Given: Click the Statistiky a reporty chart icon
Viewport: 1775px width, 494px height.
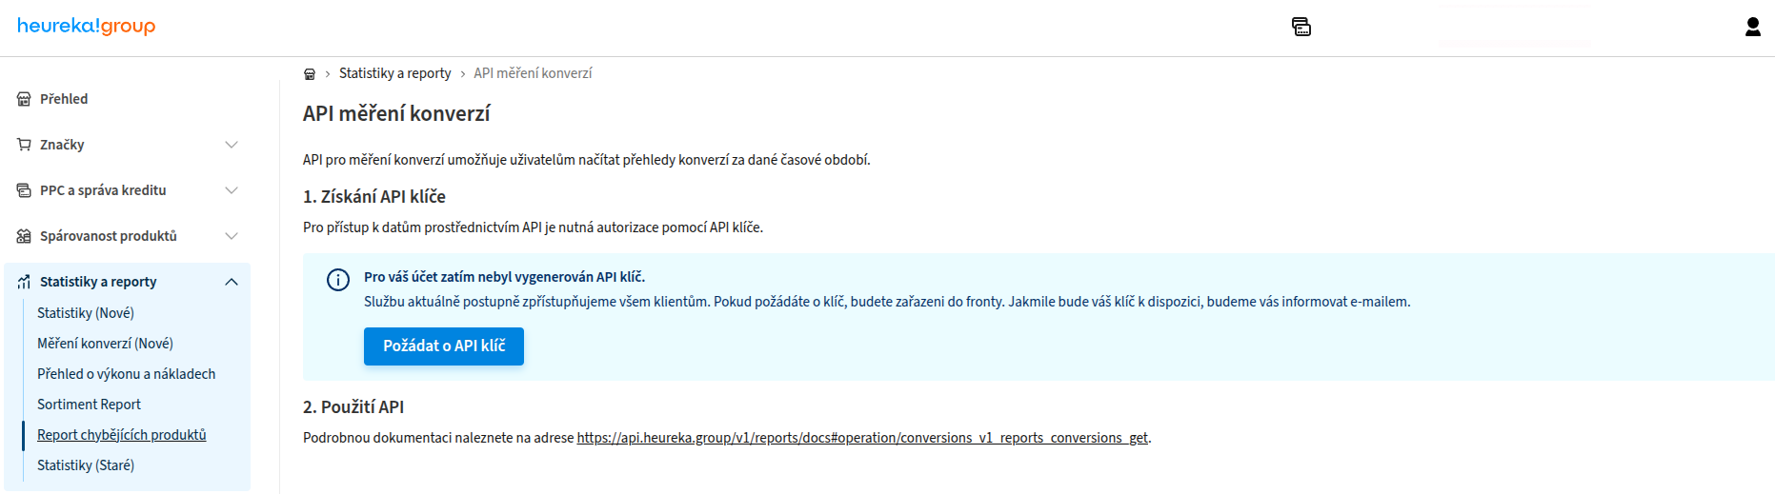Looking at the screenshot, I should (x=24, y=282).
